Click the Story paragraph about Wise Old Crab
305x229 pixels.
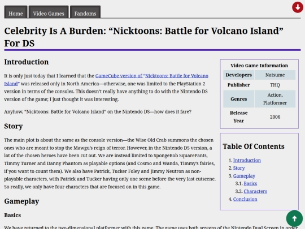[110, 163]
